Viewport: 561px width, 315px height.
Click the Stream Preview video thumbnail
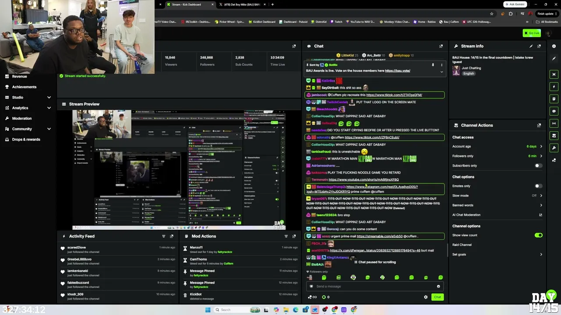pos(179,170)
